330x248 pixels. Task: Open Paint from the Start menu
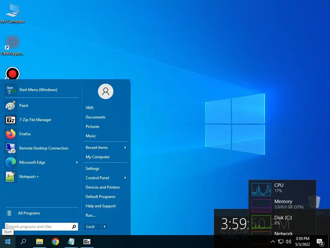[x=42, y=106]
